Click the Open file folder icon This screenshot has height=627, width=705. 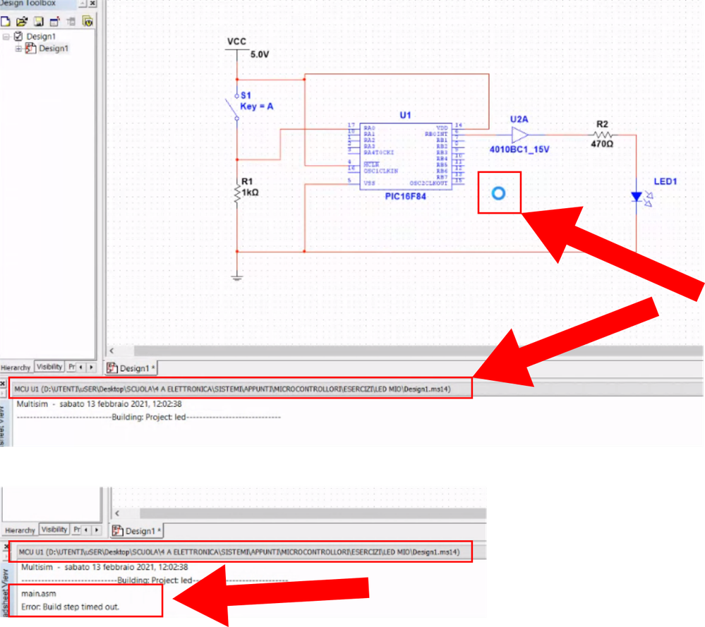(x=22, y=21)
